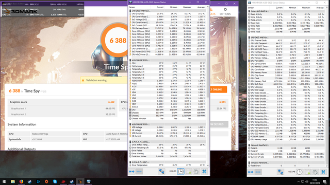
Task: Click the Validation warning banner in 3DMark
Action: [104, 80]
